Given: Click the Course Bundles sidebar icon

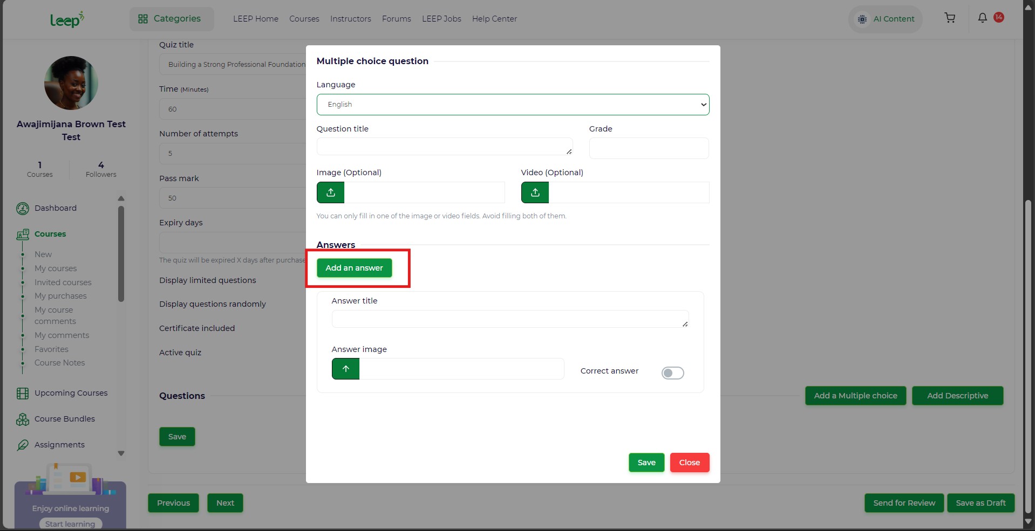Looking at the screenshot, I should [x=23, y=419].
